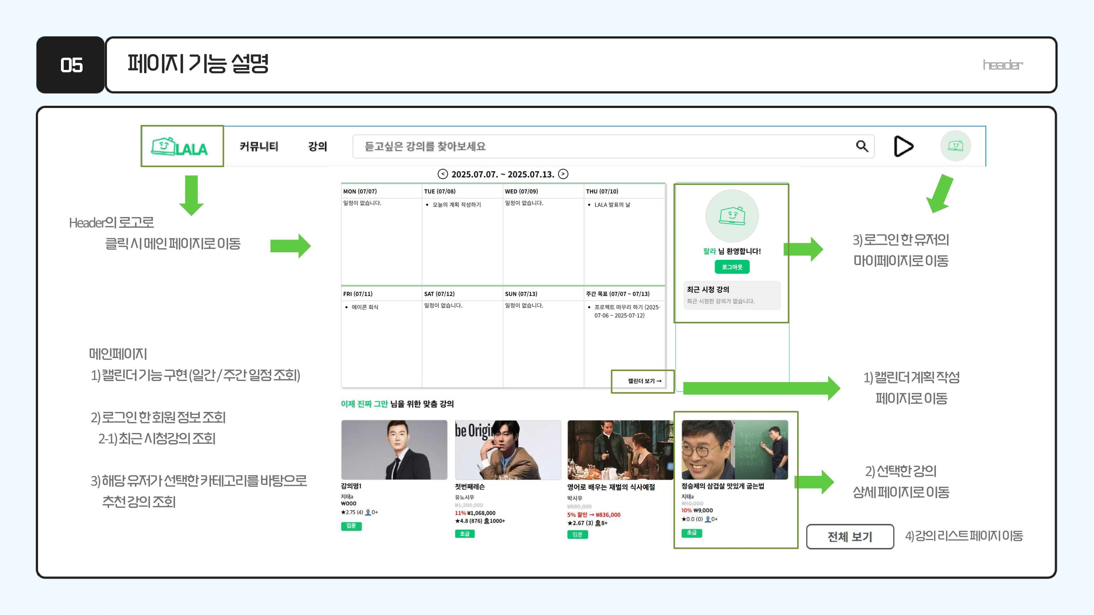Open the 커뮤니티 menu
Image resolution: width=1094 pixels, height=615 pixels.
[259, 147]
